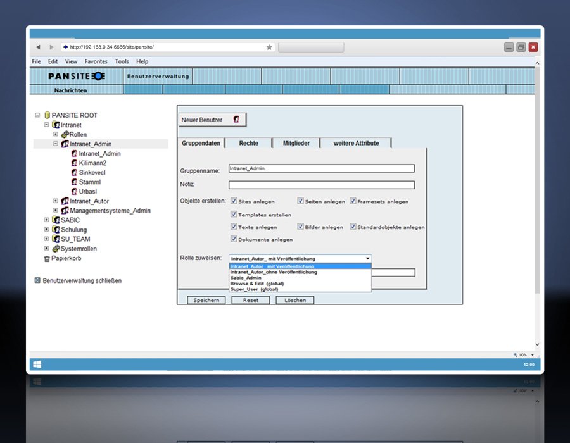Click the Löschen button
The height and width of the screenshot is (443, 570).
(294, 300)
